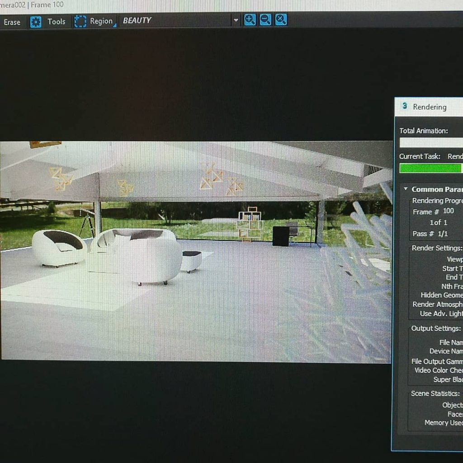463x463 pixels.
Task: Click the Tools gear icon
Action: pos(36,22)
